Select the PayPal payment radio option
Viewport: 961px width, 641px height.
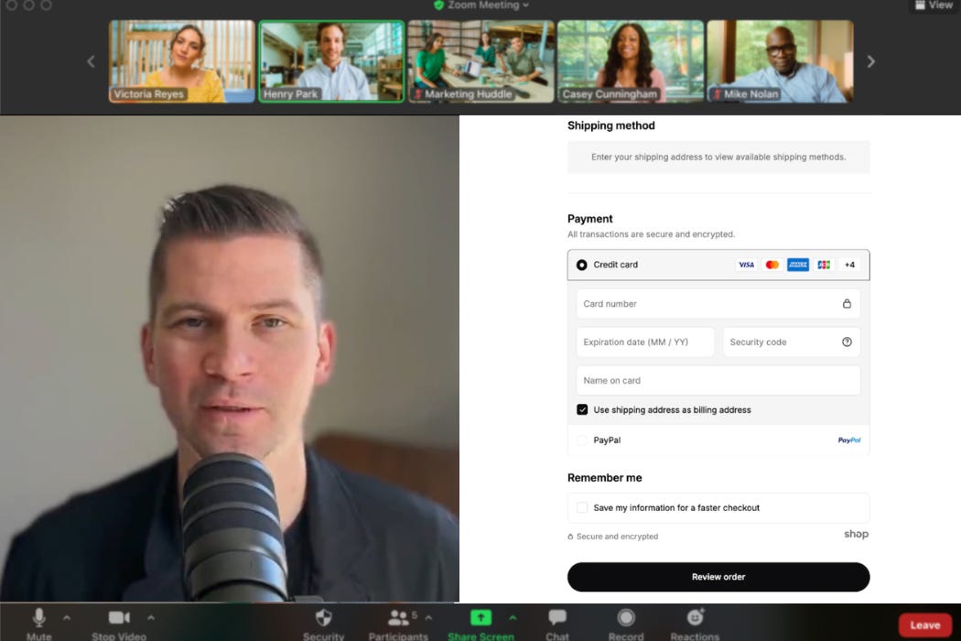click(581, 440)
